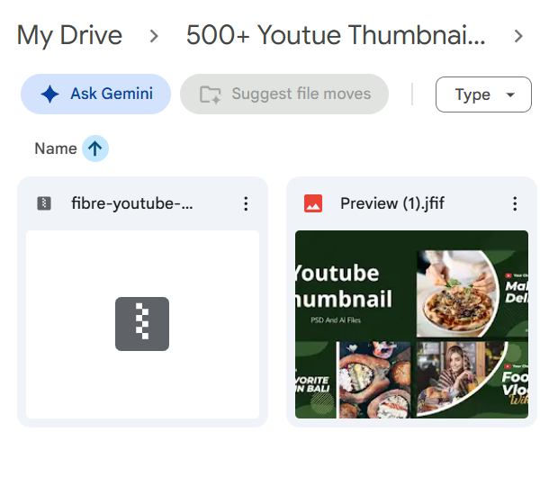The image size is (540, 486).
Task: Click the zip file icon beside fibre-youtube-...
Action: (44, 203)
